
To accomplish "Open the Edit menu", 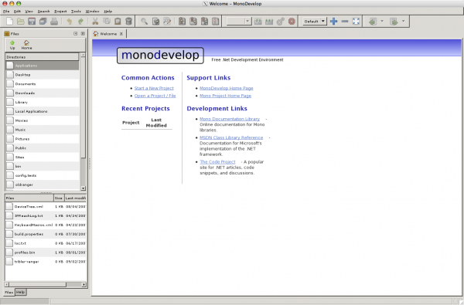I will coord(17,12).
